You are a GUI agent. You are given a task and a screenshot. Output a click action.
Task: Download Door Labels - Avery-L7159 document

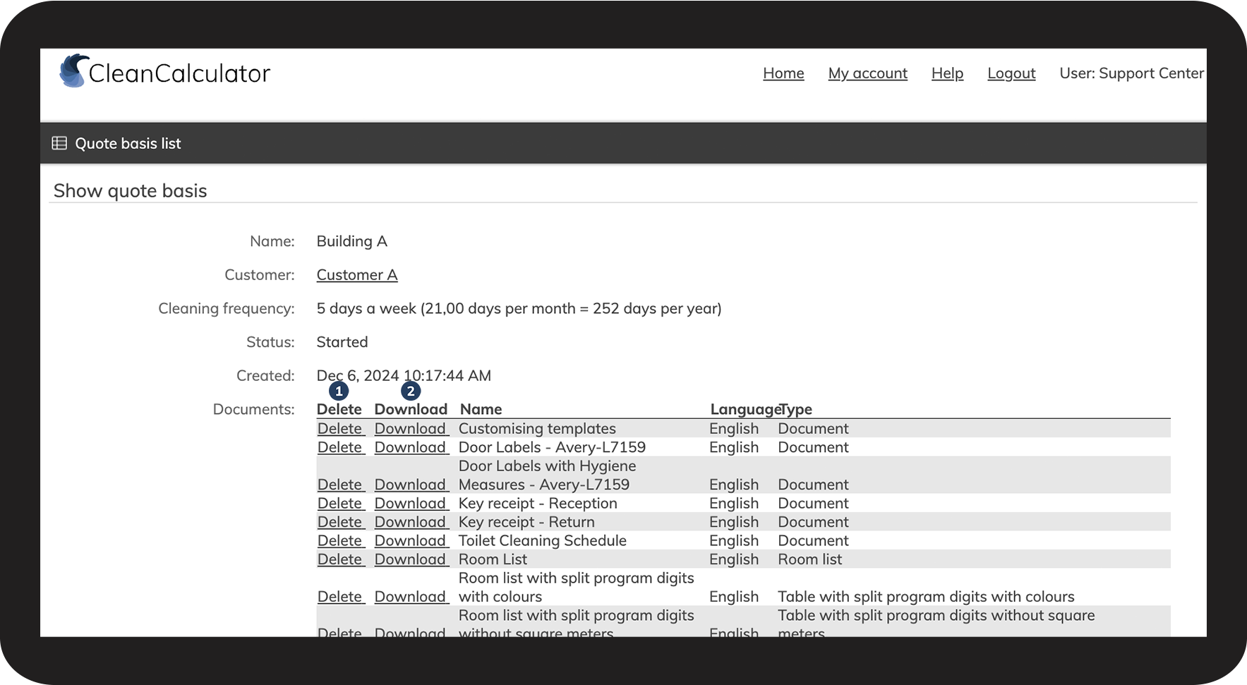pyautogui.click(x=410, y=447)
